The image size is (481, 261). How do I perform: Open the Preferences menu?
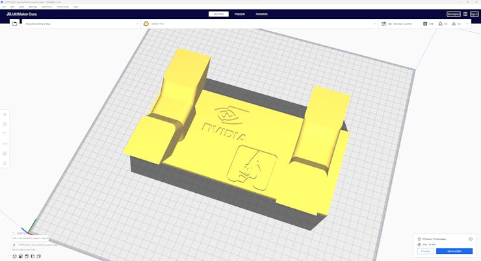[x=63, y=6]
